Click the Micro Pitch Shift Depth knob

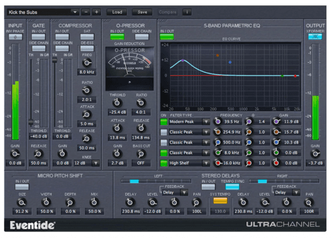[70, 202]
